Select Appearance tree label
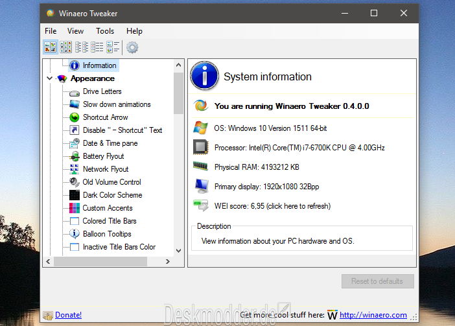The width and height of the screenshot is (455, 326). 93,78
